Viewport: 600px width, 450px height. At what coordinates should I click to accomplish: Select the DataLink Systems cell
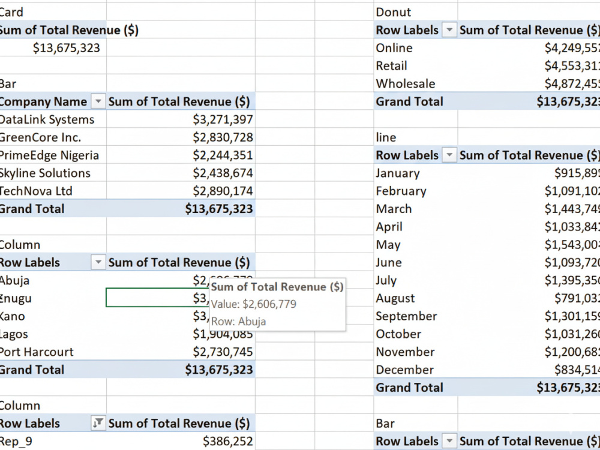coord(53,119)
